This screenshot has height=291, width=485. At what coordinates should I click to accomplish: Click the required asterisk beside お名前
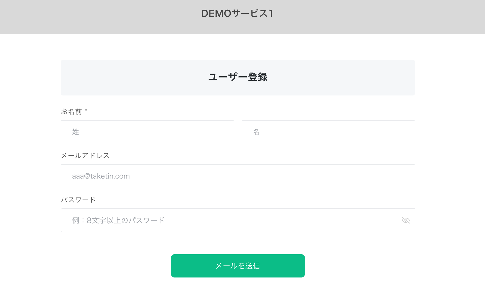[86, 110]
